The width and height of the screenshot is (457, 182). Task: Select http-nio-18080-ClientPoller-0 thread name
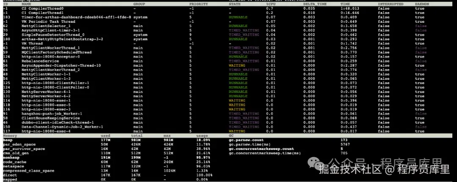(55, 87)
